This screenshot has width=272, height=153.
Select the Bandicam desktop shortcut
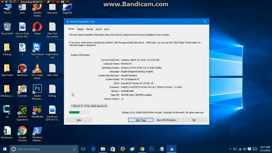coord(22,70)
